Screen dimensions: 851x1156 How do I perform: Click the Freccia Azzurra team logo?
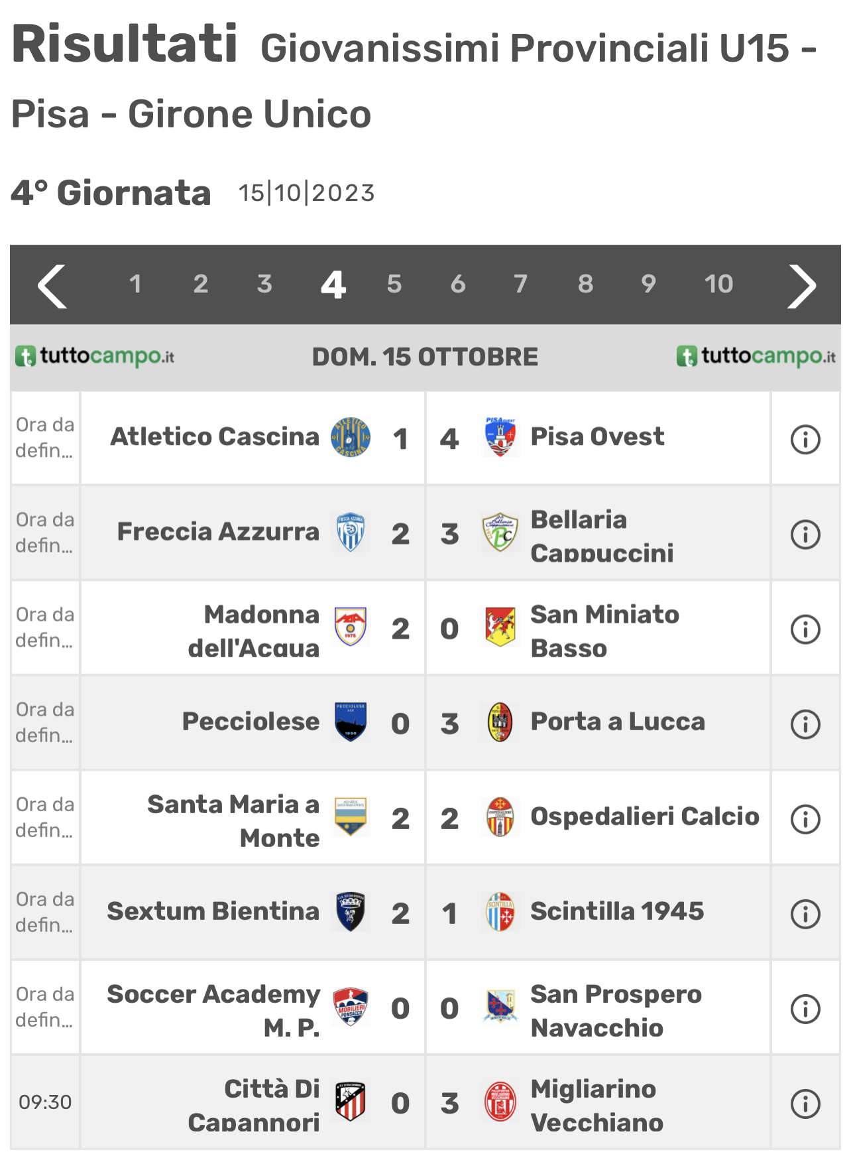tap(351, 532)
